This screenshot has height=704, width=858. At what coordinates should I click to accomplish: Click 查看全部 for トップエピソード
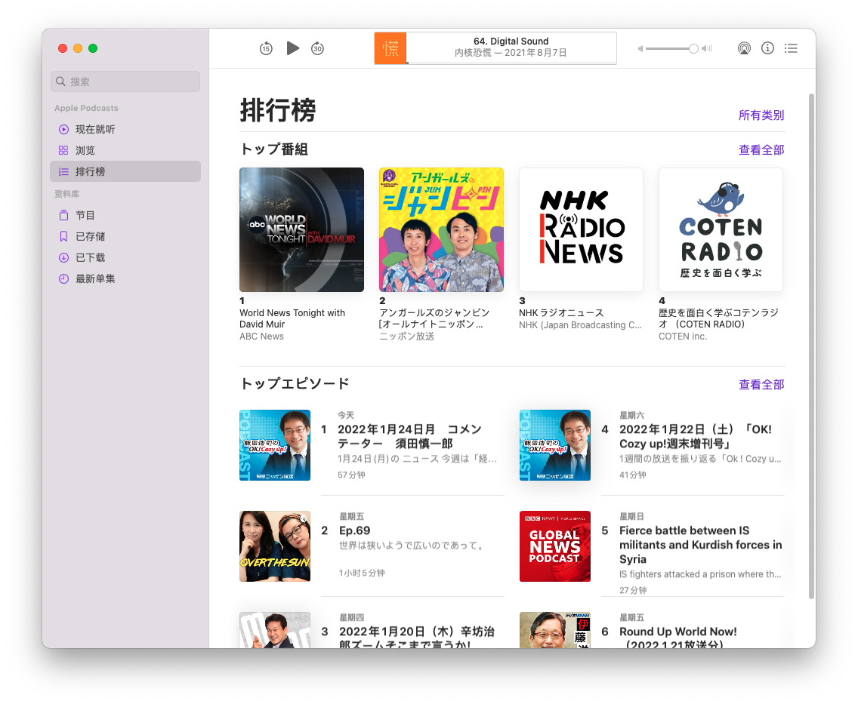pos(761,384)
